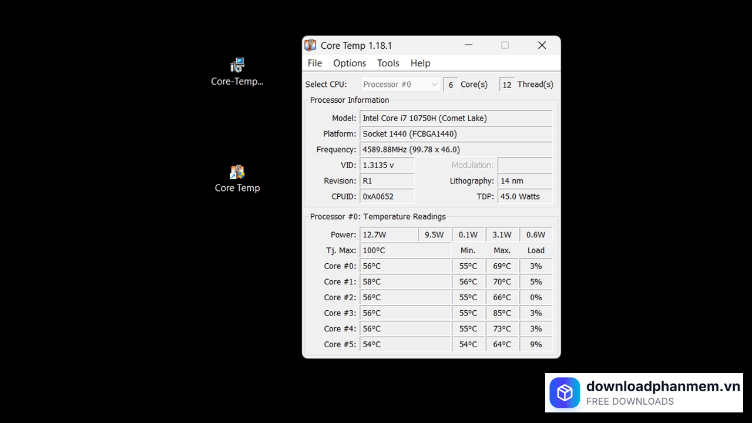The height and width of the screenshot is (423, 752).
Task: Open the Options menu
Action: pos(349,63)
